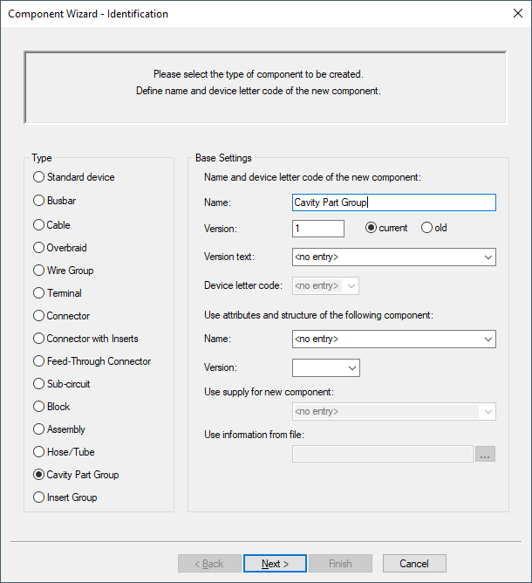Select the current version radio button

371,228
